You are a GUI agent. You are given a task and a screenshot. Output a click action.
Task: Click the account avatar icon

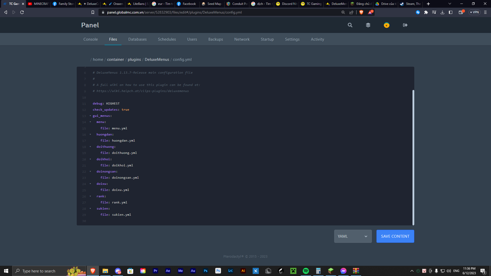point(386,25)
